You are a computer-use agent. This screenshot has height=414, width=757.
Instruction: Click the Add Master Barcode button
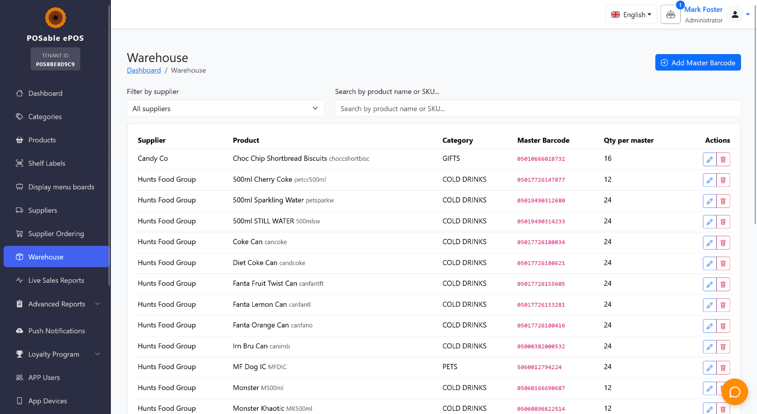698,63
